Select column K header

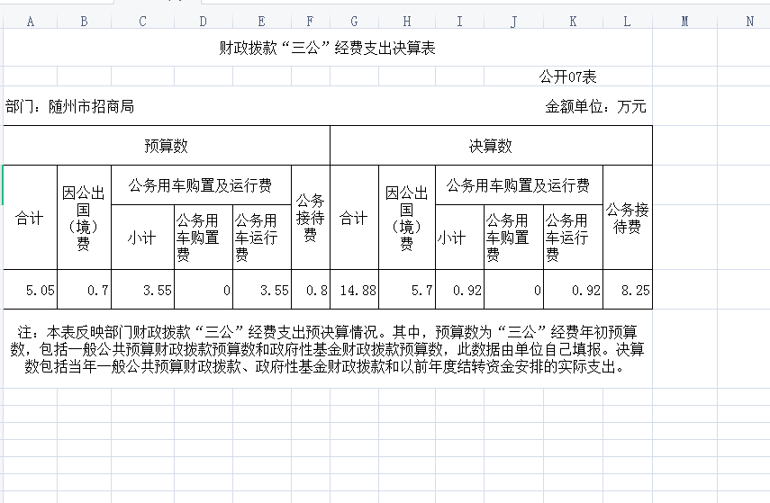click(573, 22)
